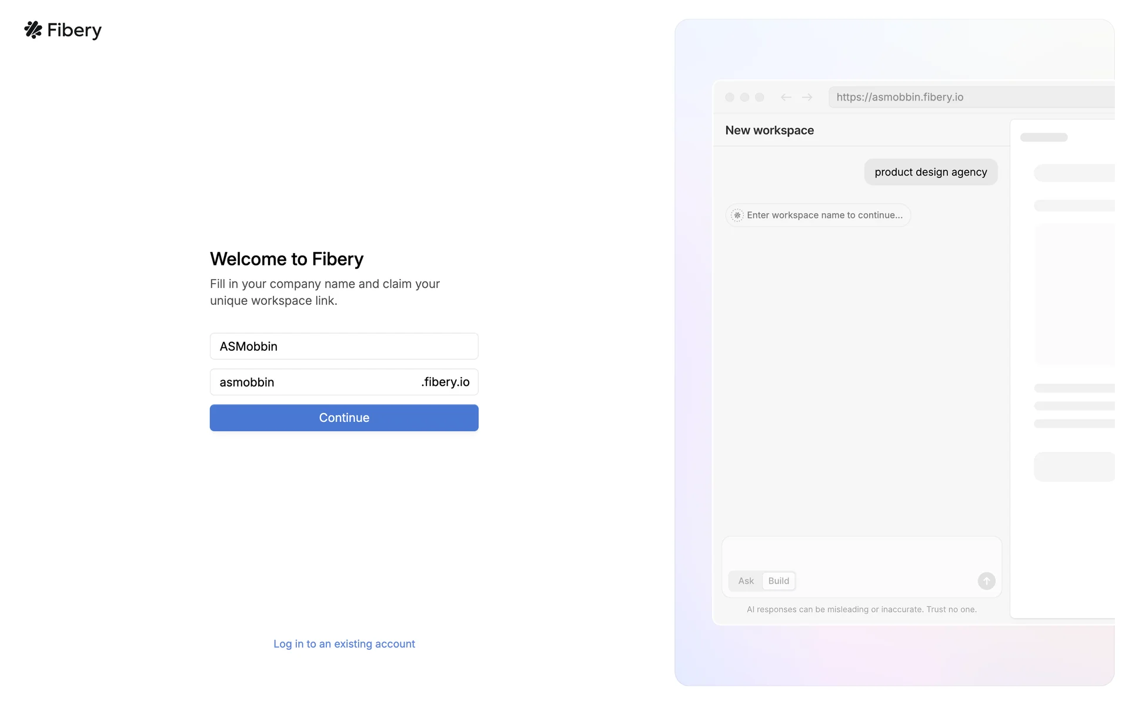
Task: Click the send arrow icon in chat box
Action: coord(986,581)
